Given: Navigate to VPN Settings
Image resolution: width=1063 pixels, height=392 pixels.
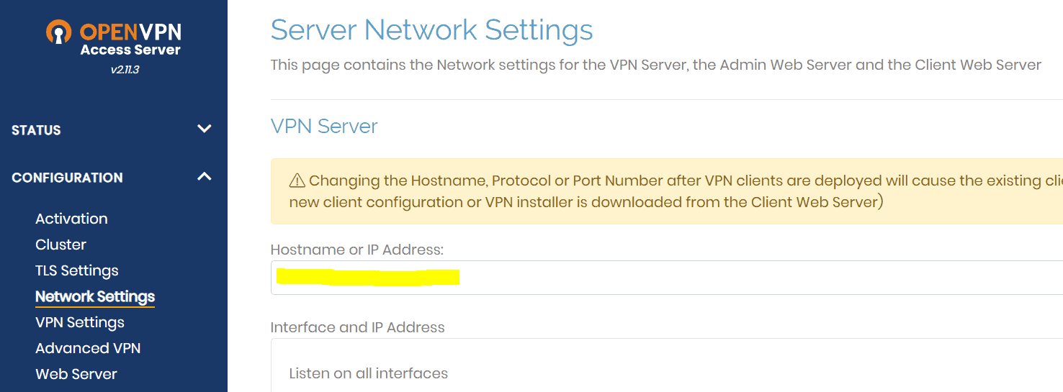Looking at the screenshot, I should (79, 322).
